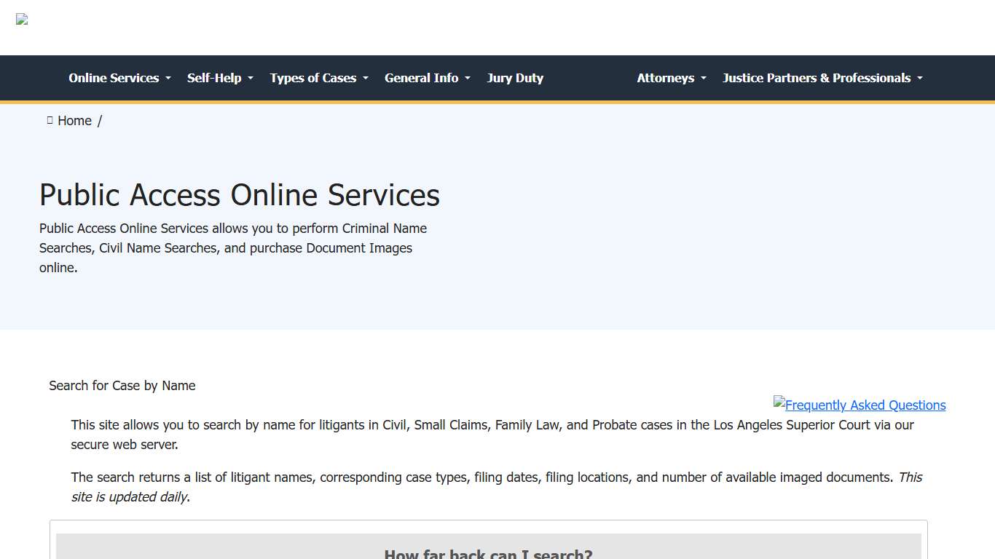Open the Attorneys menu
Image resolution: width=995 pixels, height=559 pixels.
pyautogui.click(x=666, y=78)
